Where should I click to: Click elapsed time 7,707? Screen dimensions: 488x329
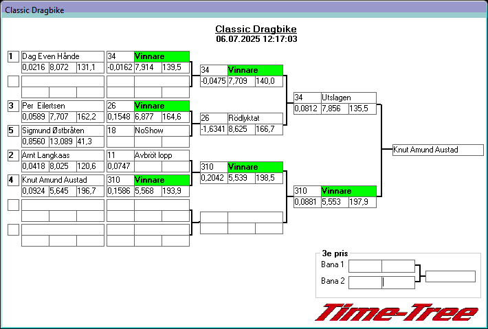click(63, 117)
